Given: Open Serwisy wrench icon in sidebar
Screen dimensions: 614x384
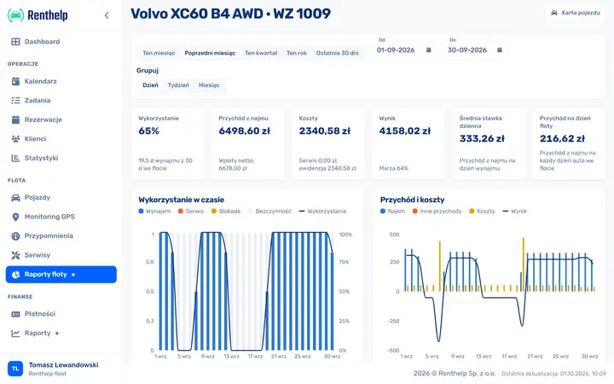Looking at the screenshot, I should 15,255.
